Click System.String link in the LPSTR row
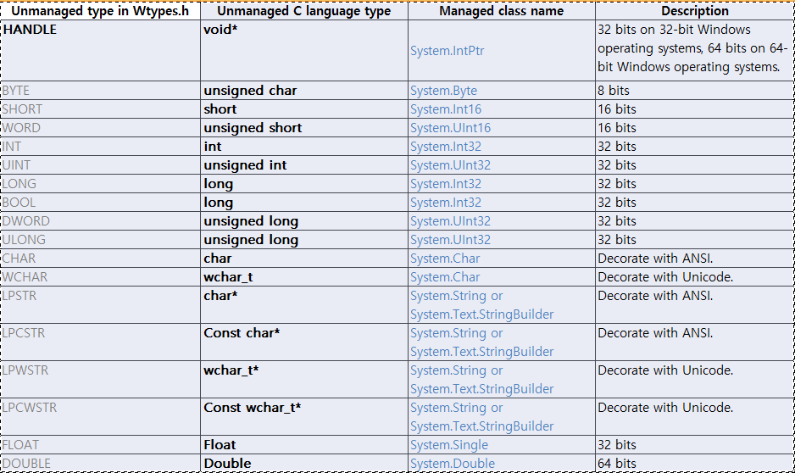 (x=448, y=296)
